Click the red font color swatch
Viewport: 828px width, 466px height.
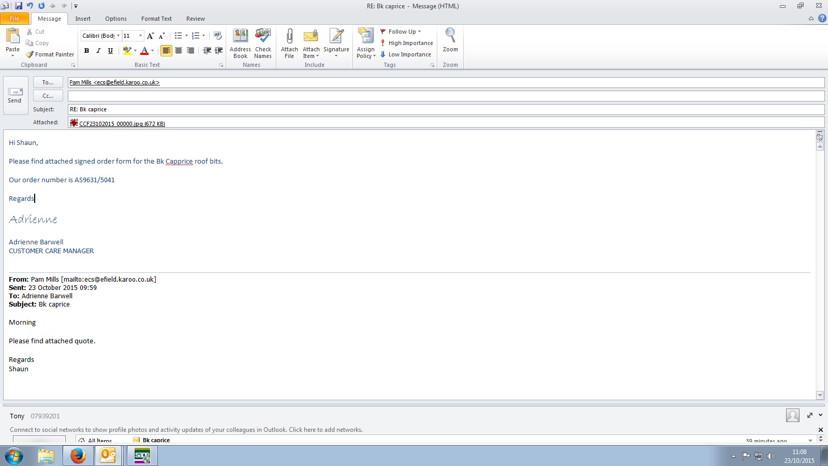point(144,51)
